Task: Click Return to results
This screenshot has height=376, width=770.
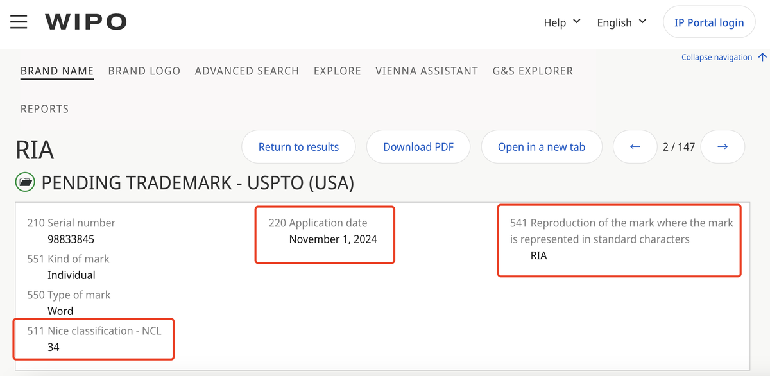Action: 298,147
